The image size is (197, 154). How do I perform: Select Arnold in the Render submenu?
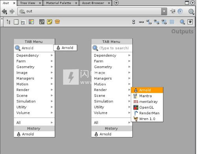coord(147,90)
